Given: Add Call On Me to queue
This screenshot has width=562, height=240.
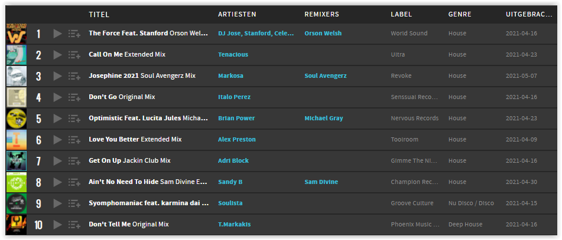Looking at the screenshot, I should [74, 55].
